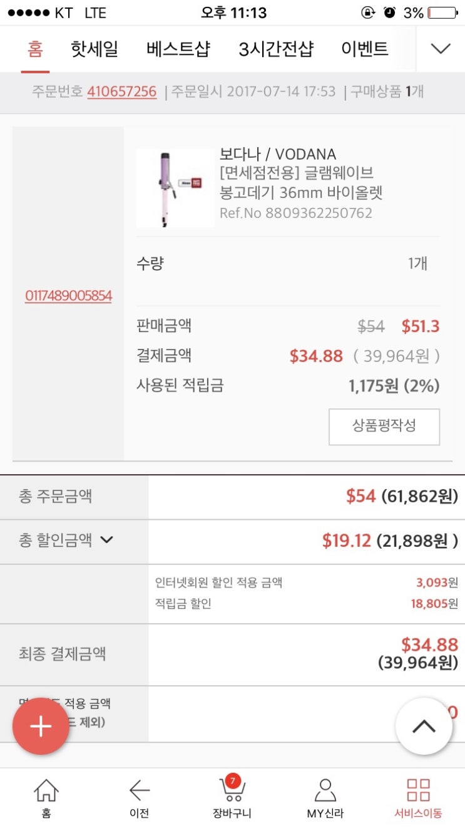The image size is (465, 828).
Task: Open order number 410657256 link
Action: pos(121,91)
